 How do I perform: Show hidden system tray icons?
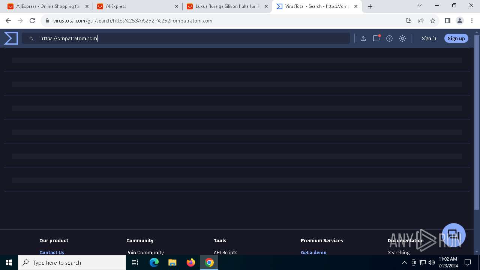404,262
